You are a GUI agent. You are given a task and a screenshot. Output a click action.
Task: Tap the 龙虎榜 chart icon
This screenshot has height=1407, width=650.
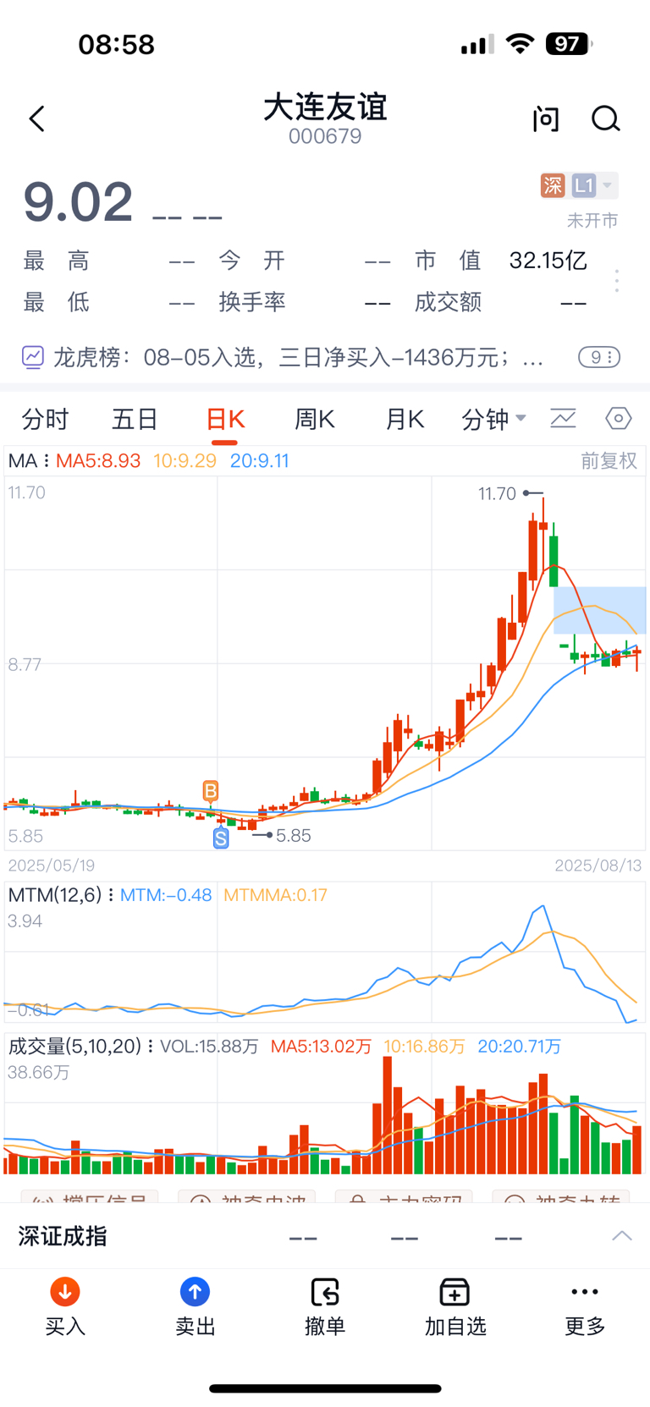point(33,357)
